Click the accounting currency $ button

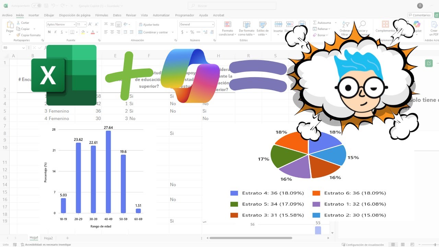182,32
